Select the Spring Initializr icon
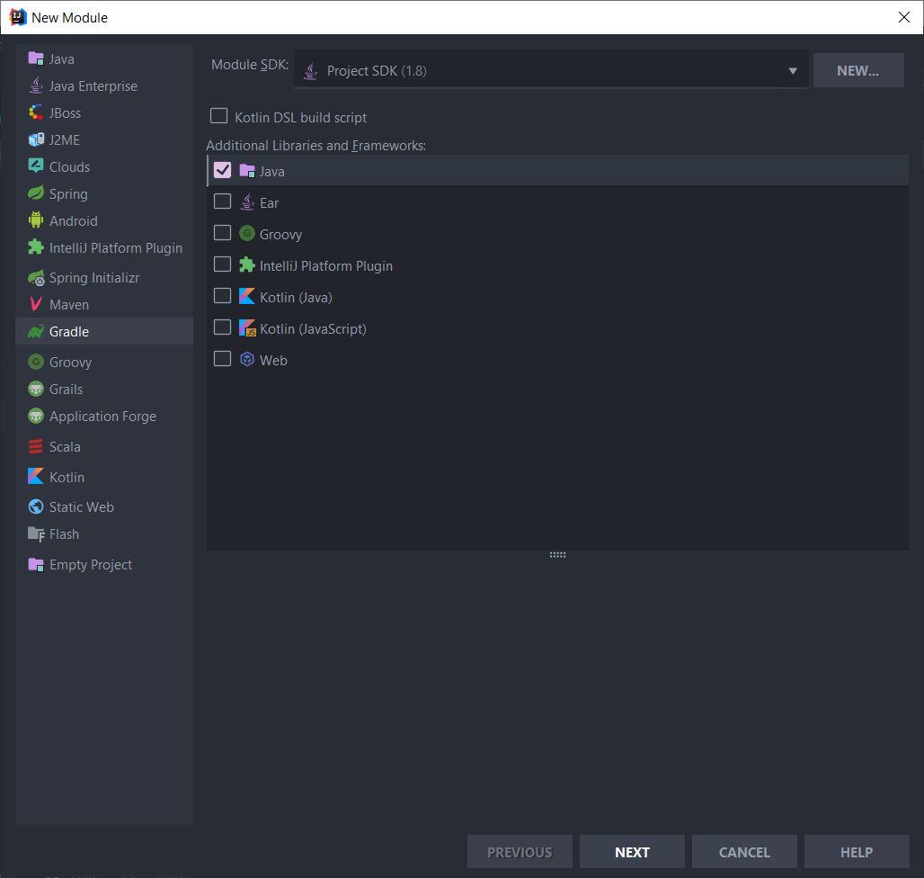This screenshot has height=878, width=924. [x=36, y=277]
